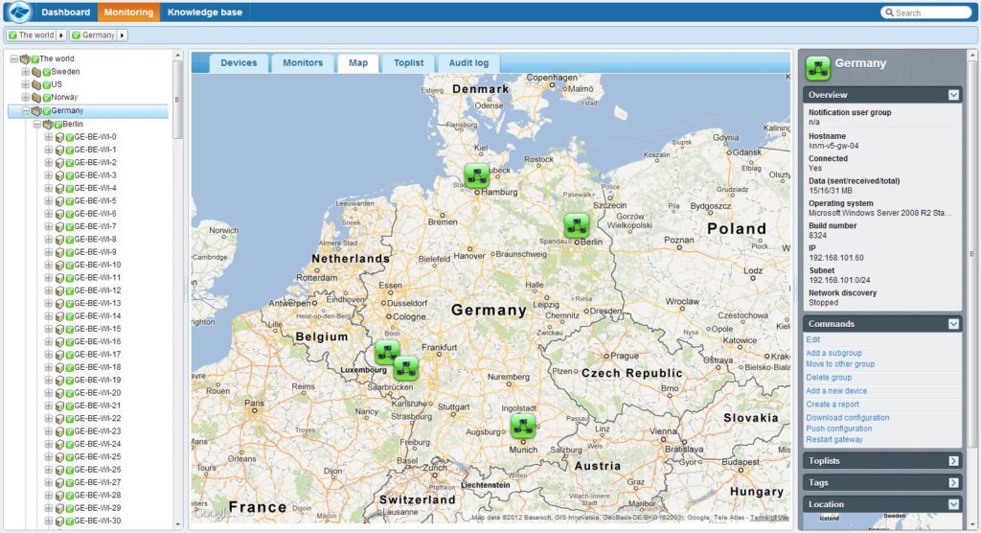Click the green status icon of GE-BE-WI-10
This screenshot has width=981, height=533.
(x=69, y=265)
